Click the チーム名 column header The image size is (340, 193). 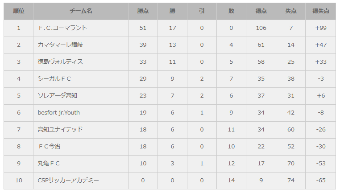[x=81, y=11]
